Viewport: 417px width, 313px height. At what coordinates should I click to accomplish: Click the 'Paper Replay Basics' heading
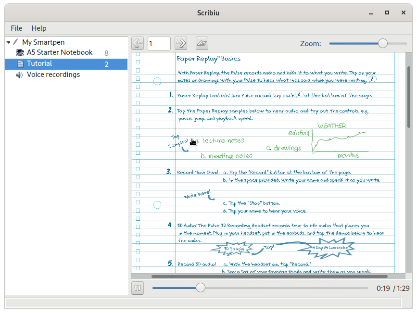click(x=209, y=59)
